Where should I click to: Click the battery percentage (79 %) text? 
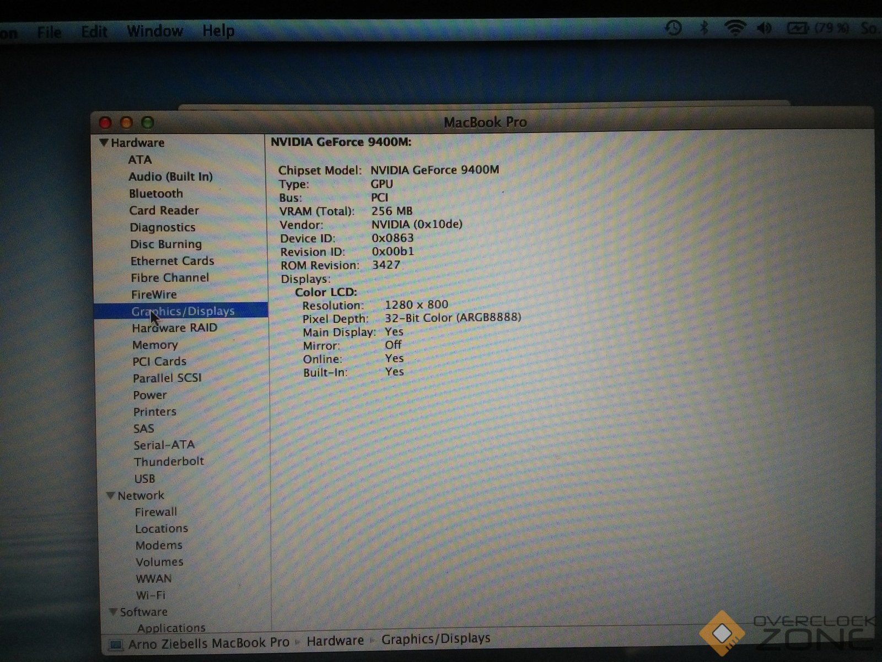click(x=831, y=28)
